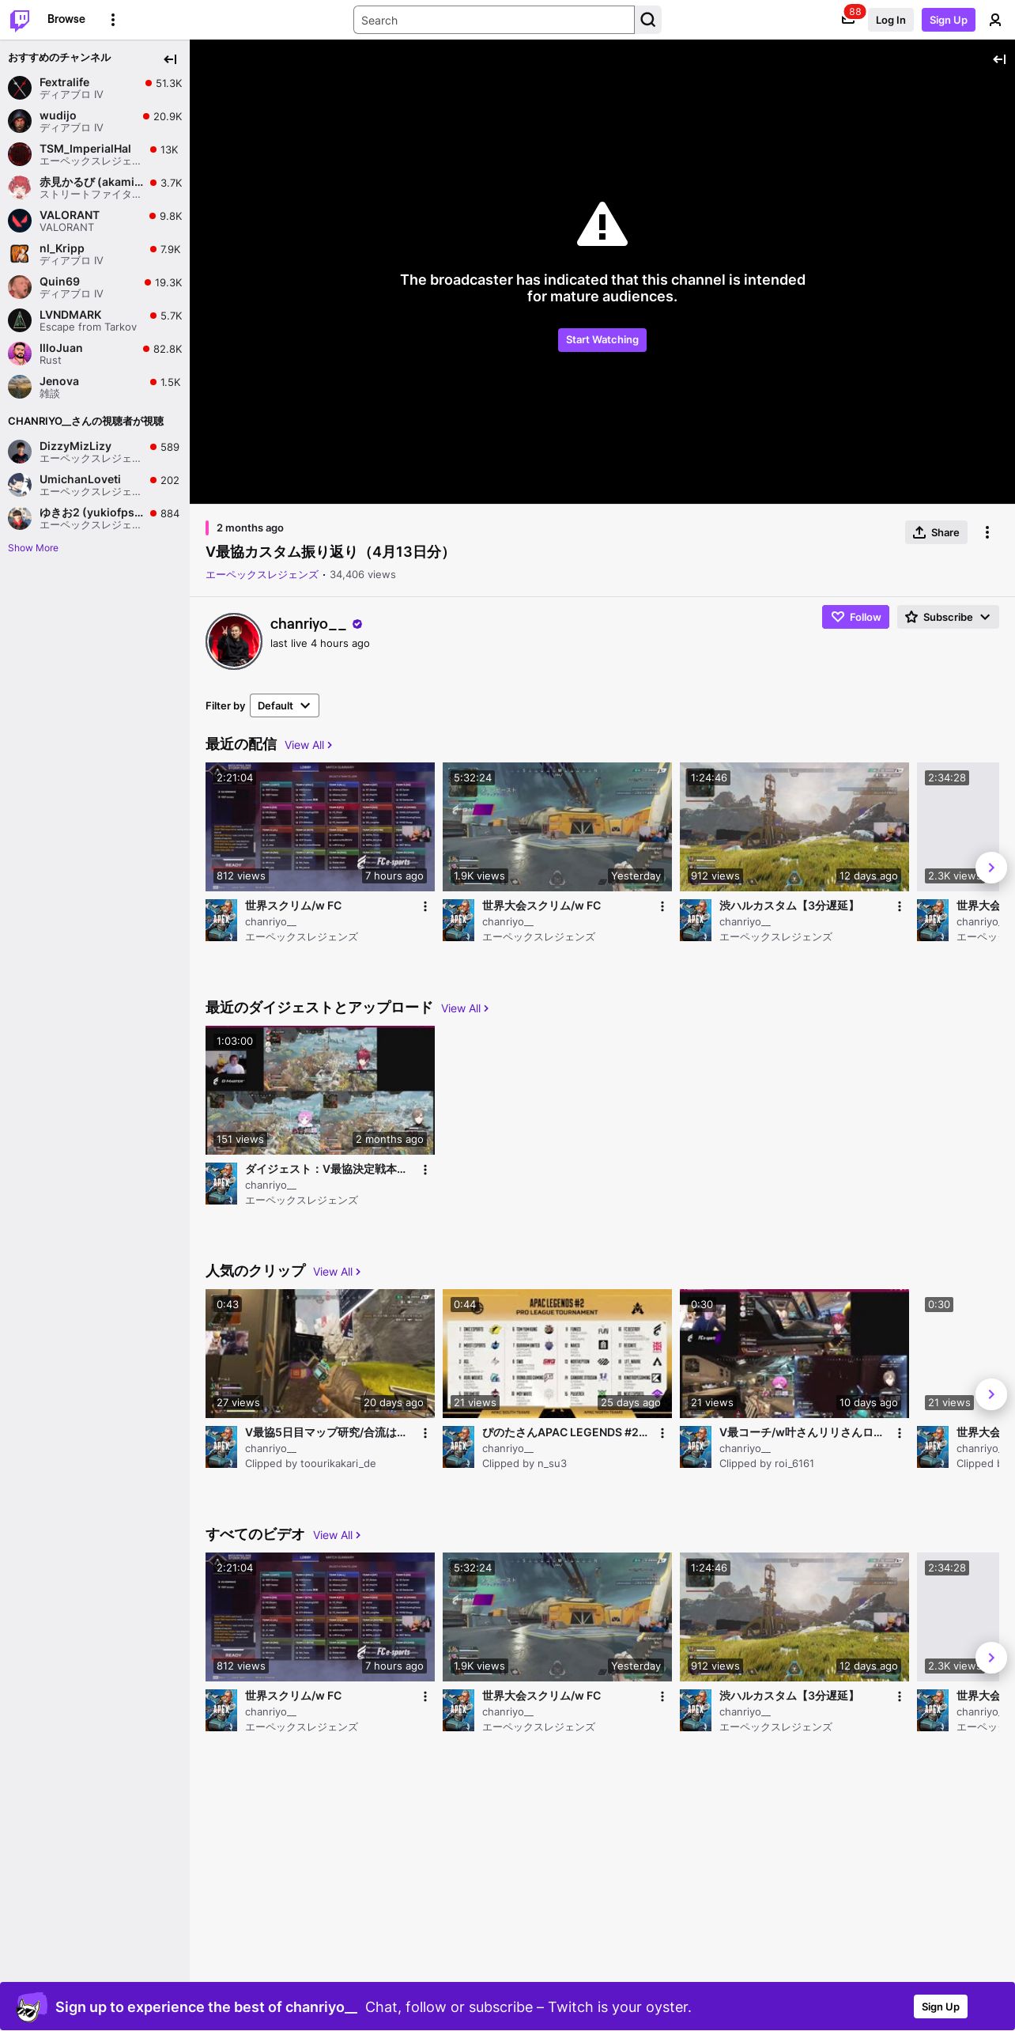Open options for V最協5日目マップ研究 clip

pyautogui.click(x=425, y=1433)
